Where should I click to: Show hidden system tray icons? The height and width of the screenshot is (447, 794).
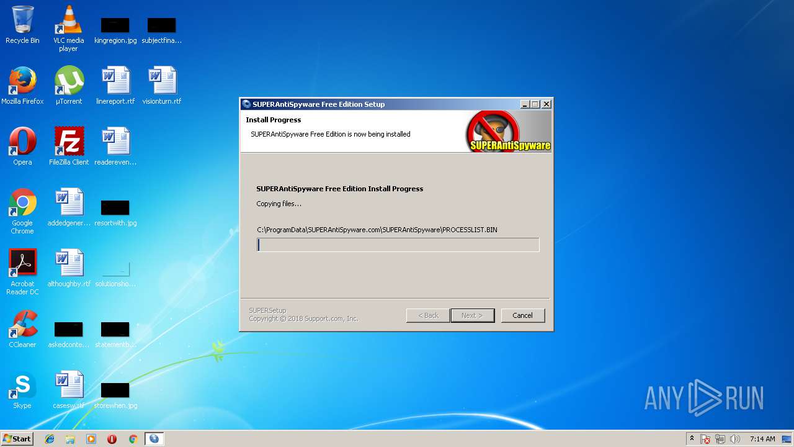coord(692,439)
